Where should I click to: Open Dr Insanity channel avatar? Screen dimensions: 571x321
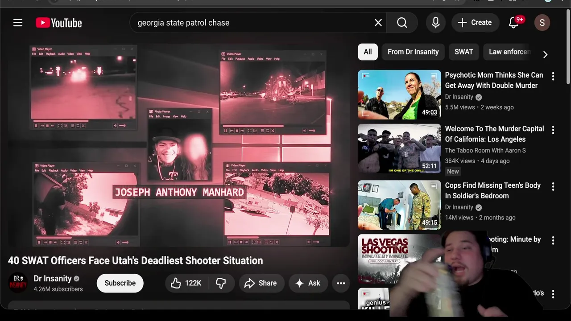pyautogui.click(x=18, y=283)
